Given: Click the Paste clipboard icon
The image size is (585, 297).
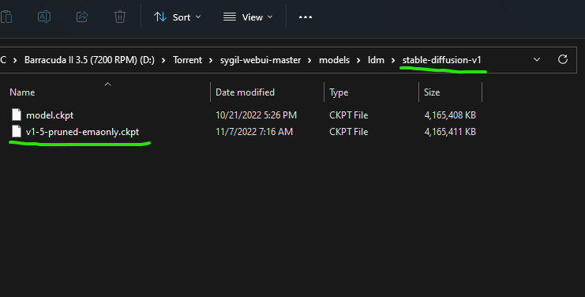Looking at the screenshot, I should [6, 17].
